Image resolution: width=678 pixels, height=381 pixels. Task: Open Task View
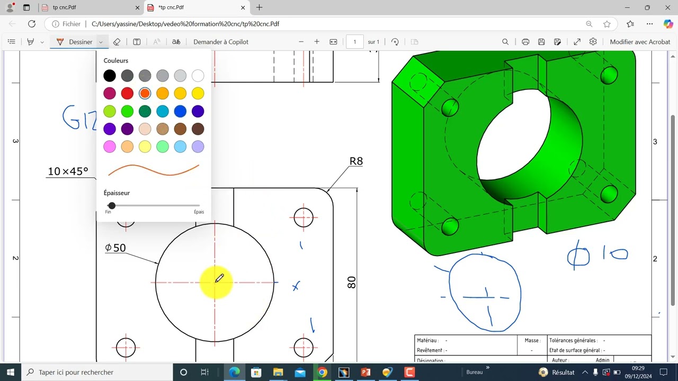[204, 372]
